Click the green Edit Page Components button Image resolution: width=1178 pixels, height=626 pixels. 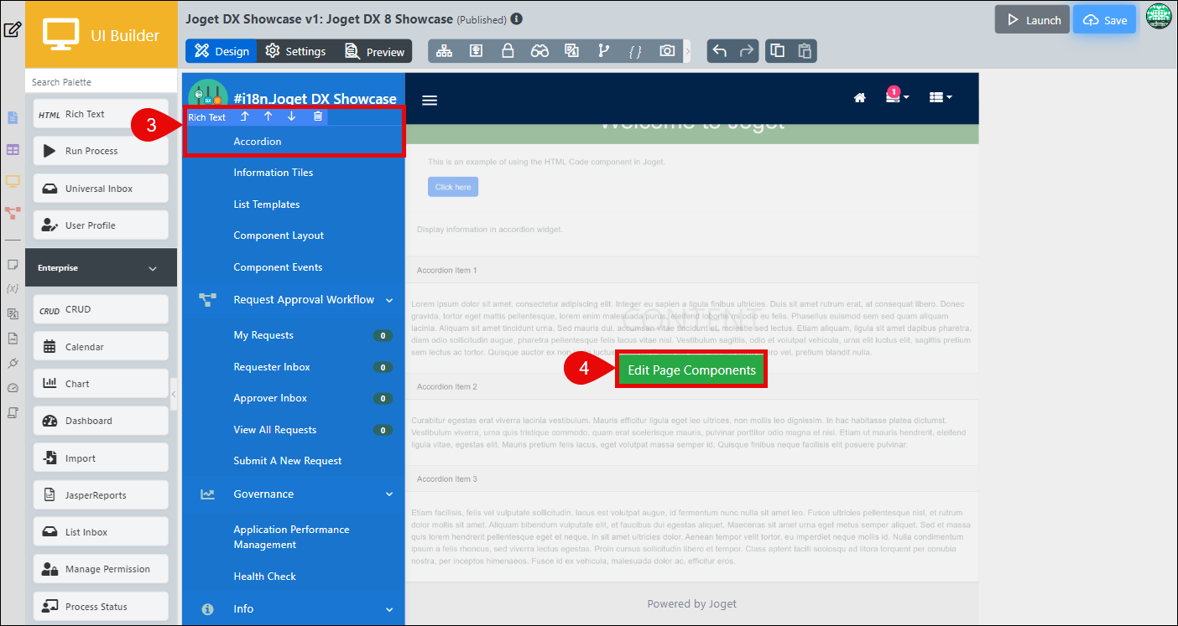pos(691,370)
